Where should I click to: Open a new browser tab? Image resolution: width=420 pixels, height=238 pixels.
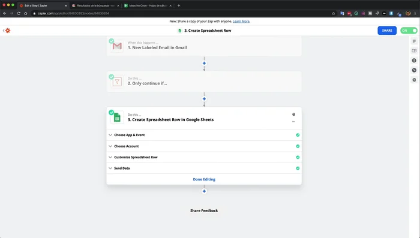pyautogui.click(x=179, y=5)
